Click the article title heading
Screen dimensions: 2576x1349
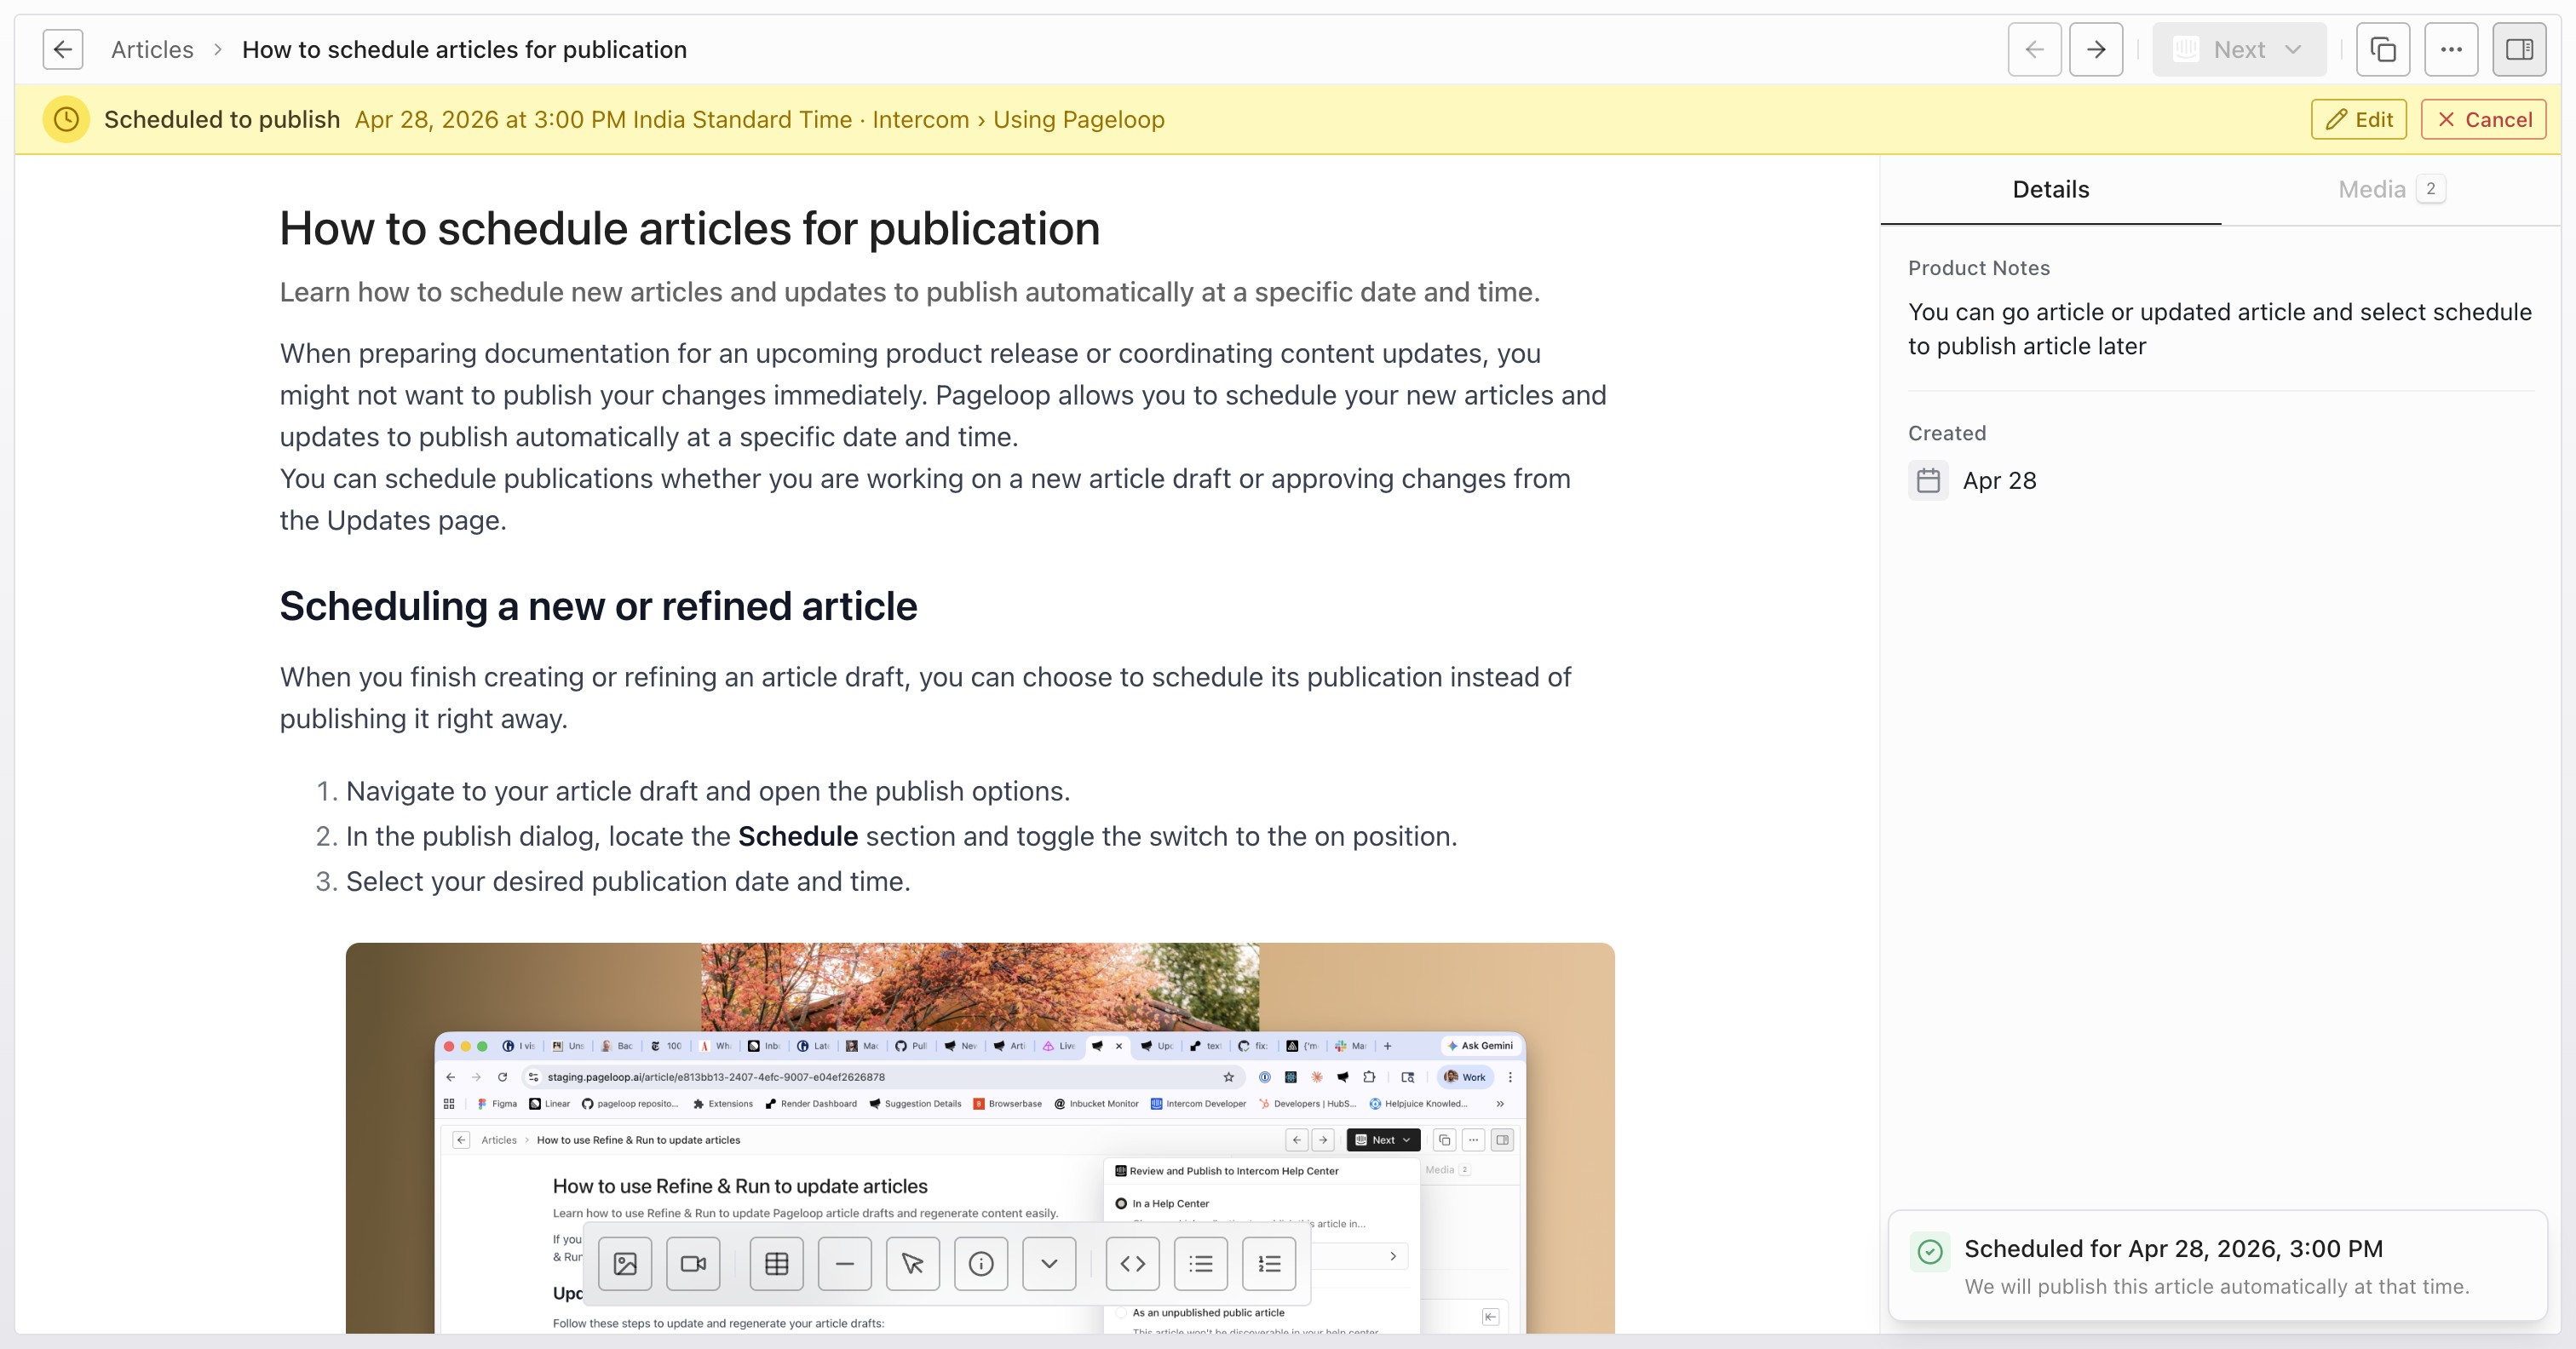689,229
